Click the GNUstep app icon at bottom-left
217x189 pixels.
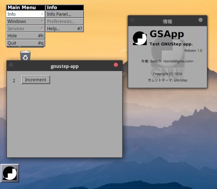pyautogui.click(x=10, y=173)
